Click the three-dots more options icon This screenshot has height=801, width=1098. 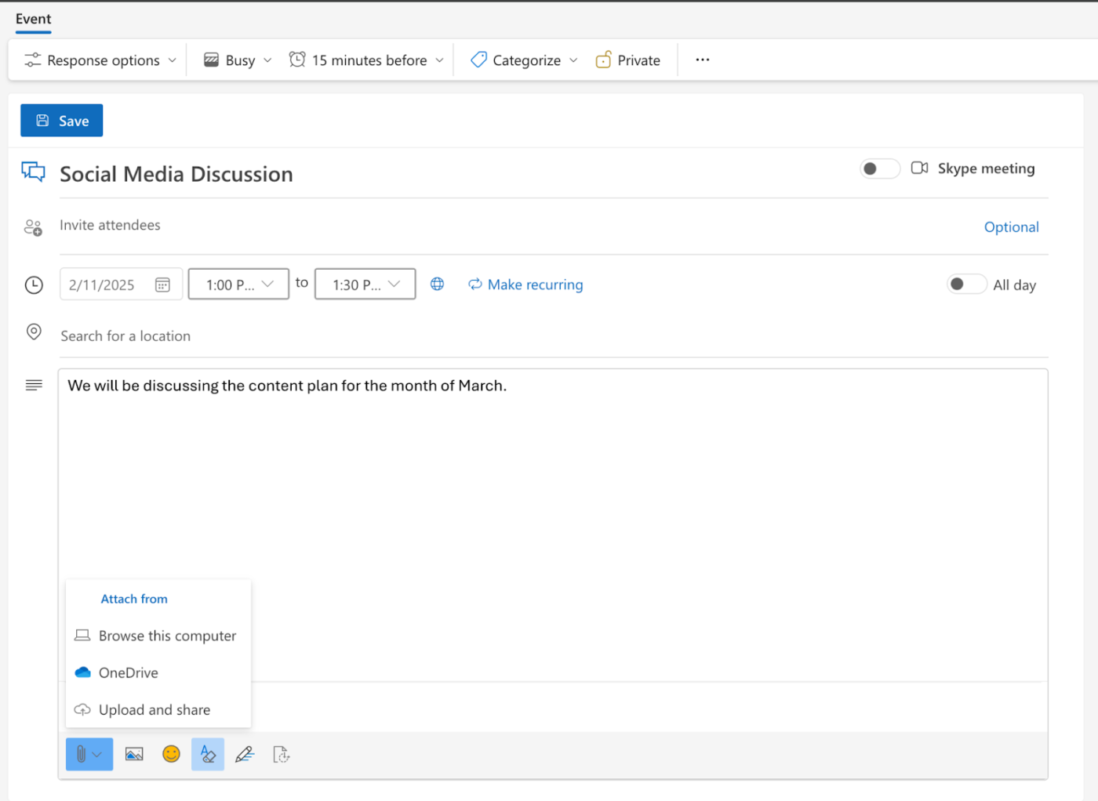[702, 60]
